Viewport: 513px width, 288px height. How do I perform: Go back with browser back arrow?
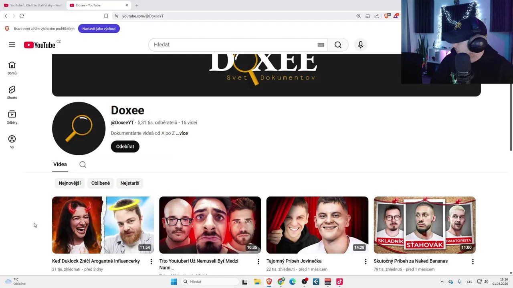click(x=6, y=16)
